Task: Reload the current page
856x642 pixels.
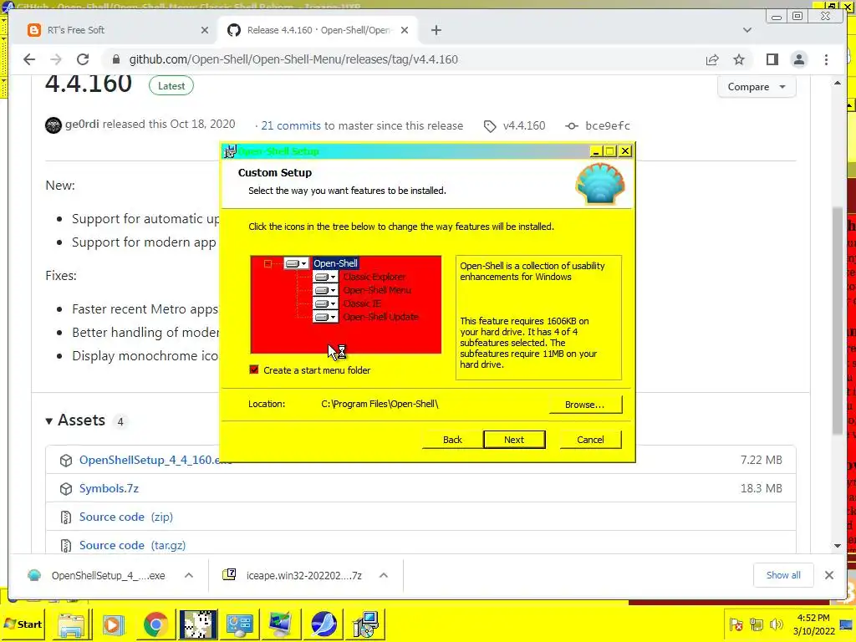Action: coord(83,59)
